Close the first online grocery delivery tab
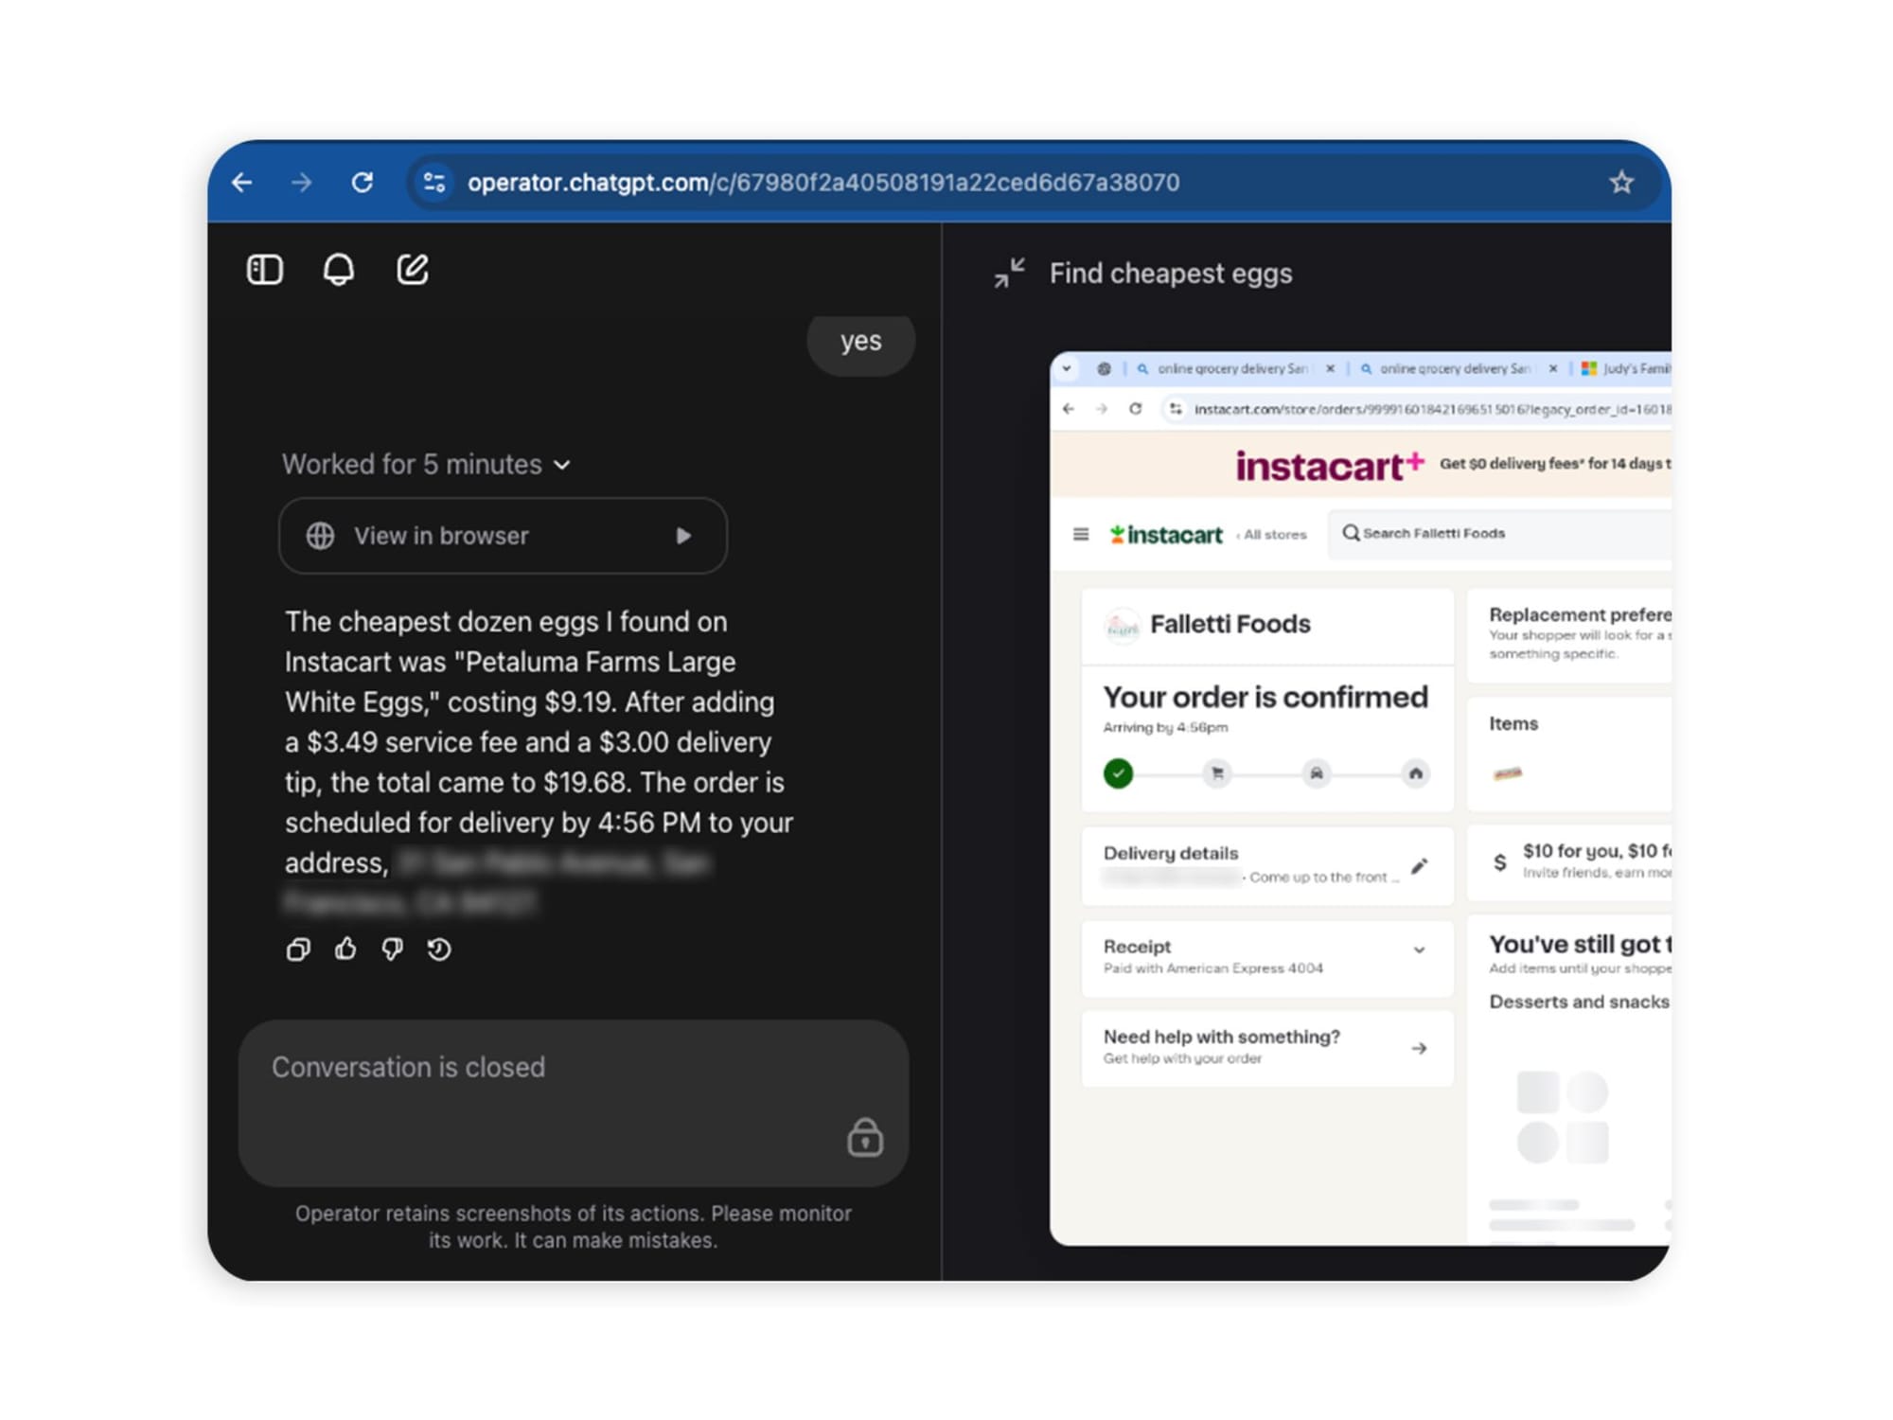This screenshot has width=1893, height=1420. coord(1330,368)
